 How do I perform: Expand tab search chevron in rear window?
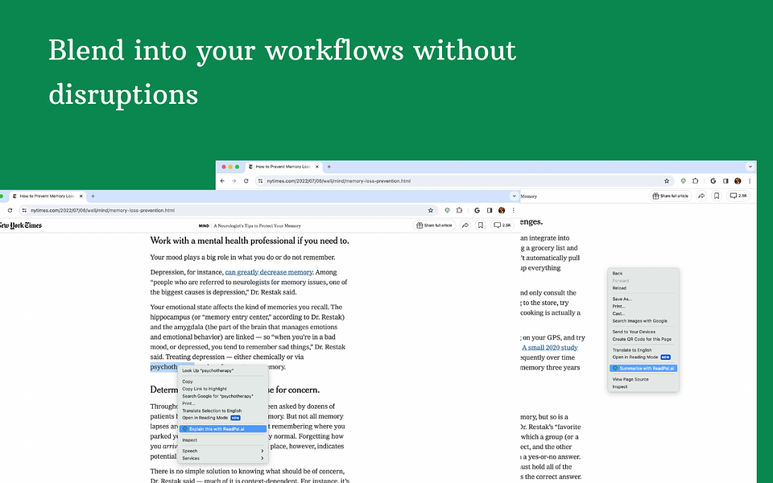point(750,167)
